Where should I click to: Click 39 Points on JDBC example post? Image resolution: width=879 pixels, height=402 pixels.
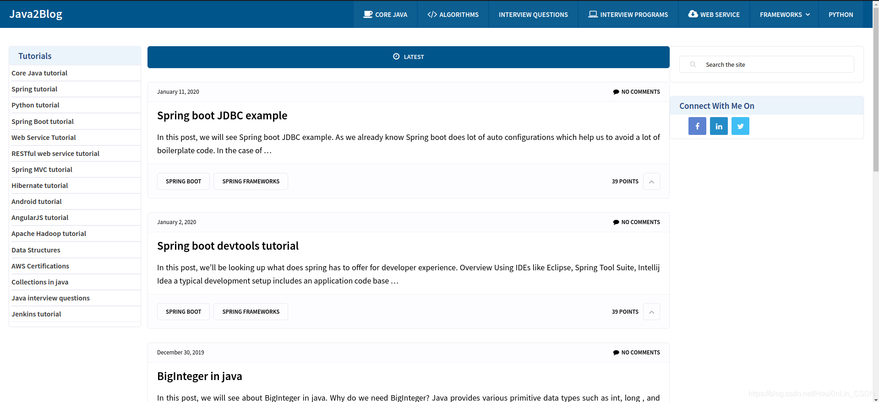(625, 182)
